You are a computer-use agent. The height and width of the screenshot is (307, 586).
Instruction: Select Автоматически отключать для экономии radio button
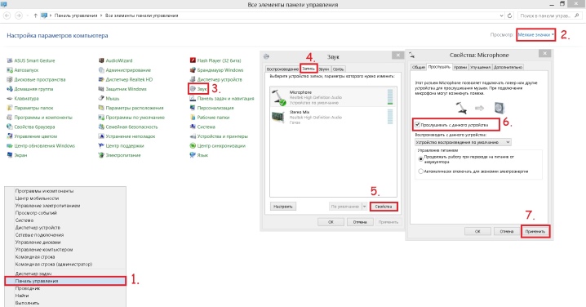coord(421,171)
